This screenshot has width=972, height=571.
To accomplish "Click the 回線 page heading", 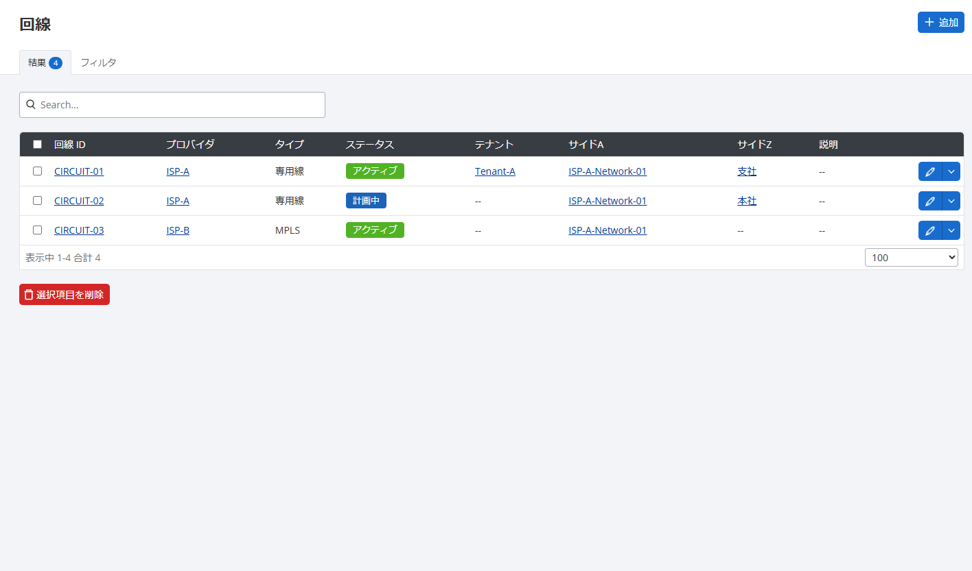I will click(35, 25).
